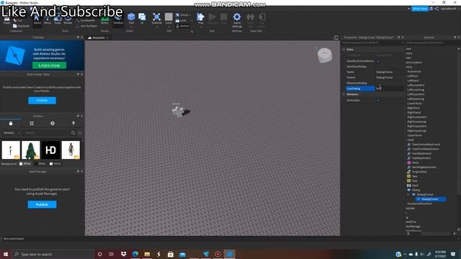Open the Material dropdown arrow
The width and height of the screenshot is (461, 259).
pos(157,27)
